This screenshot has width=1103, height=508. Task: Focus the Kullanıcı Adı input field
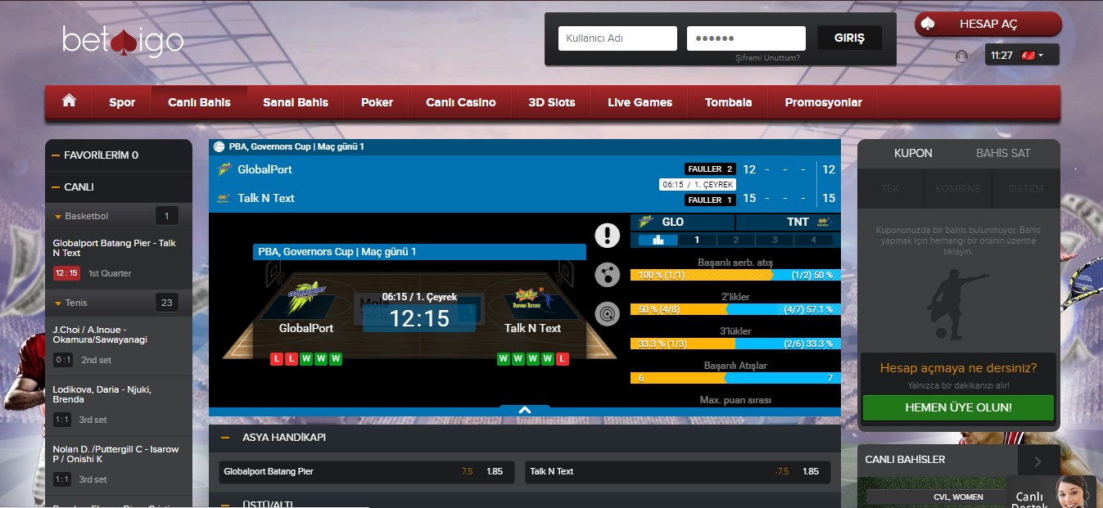[617, 38]
